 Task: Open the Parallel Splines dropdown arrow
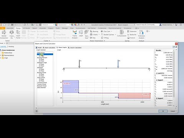click(x=115, y=34)
